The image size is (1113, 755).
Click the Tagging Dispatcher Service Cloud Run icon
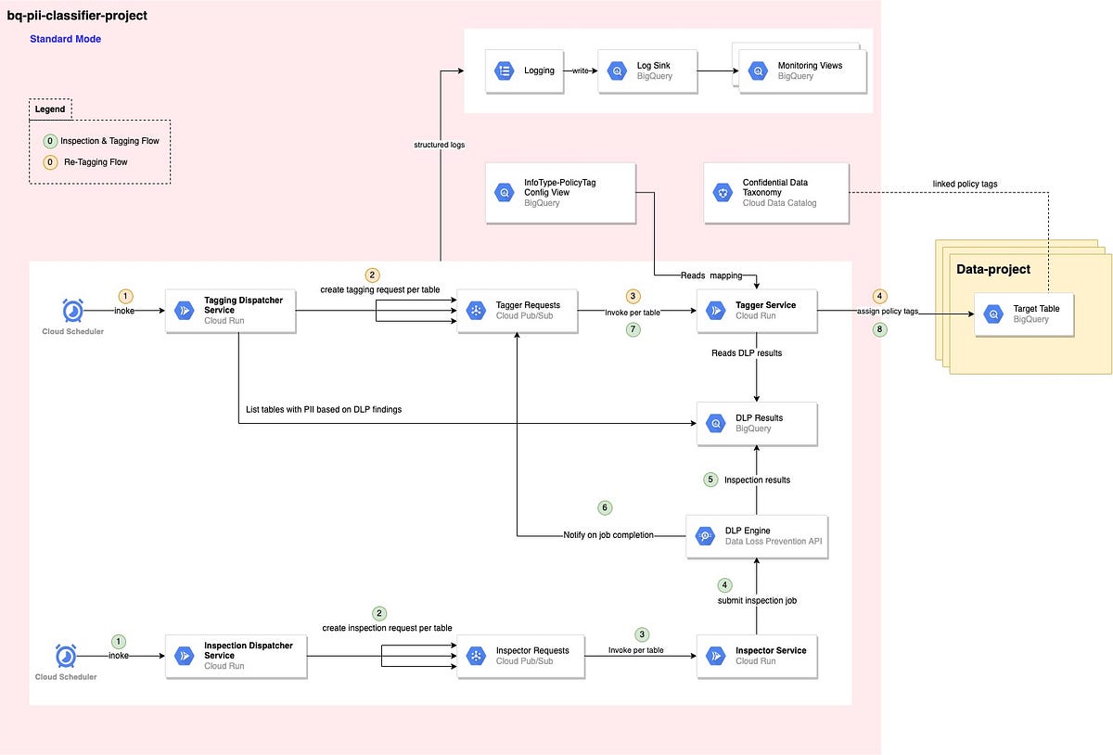(x=184, y=311)
